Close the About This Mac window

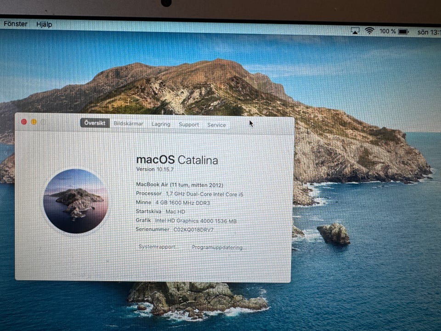tap(24, 122)
